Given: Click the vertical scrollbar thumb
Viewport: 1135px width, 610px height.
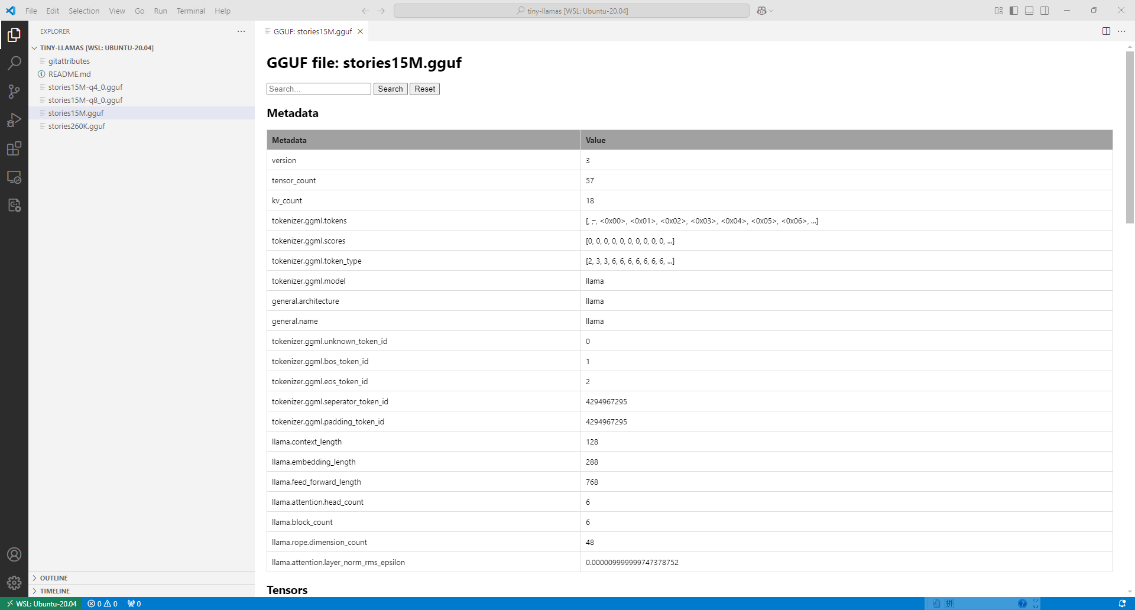Looking at the screenshot, I should 1130,137.
